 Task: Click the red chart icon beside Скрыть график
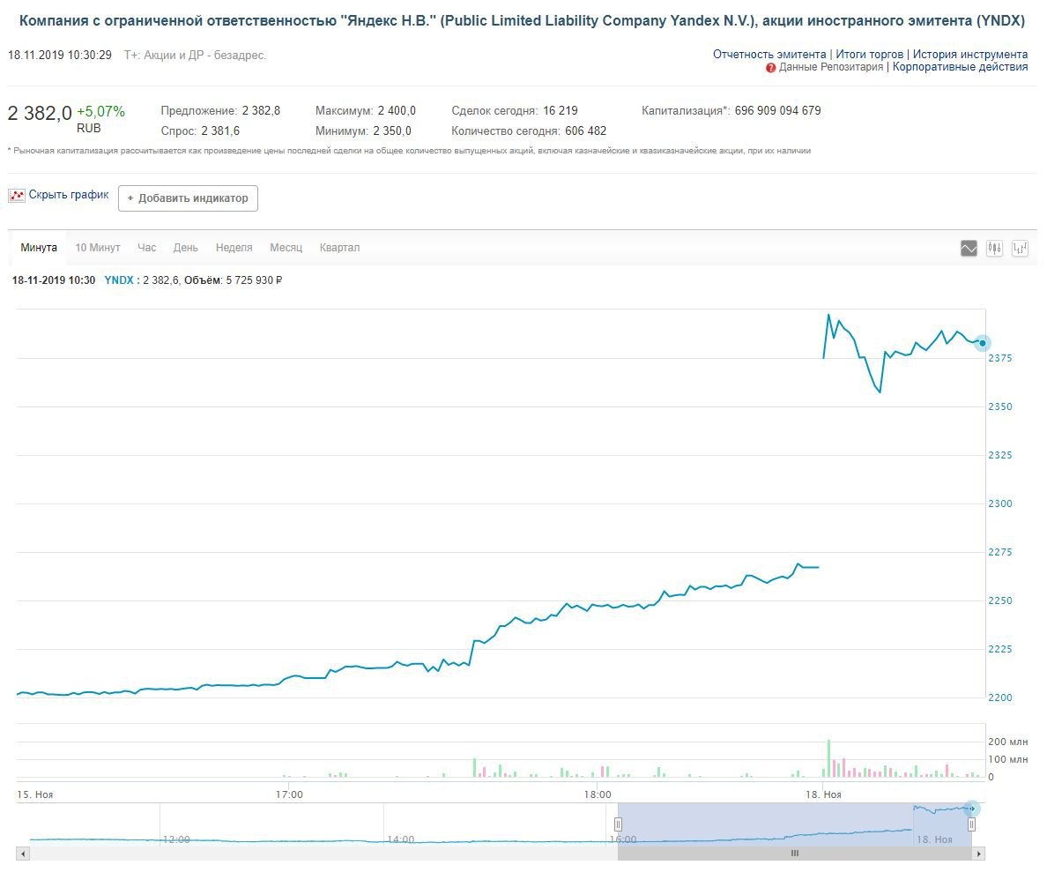point(17,195)
